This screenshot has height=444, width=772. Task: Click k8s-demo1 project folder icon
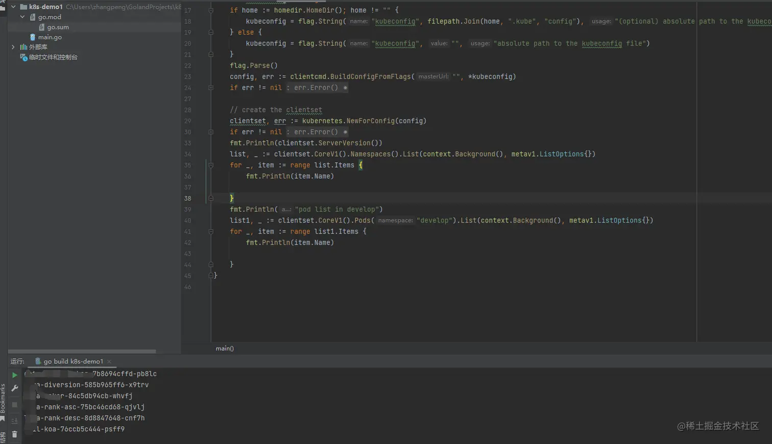pos(23,7)
